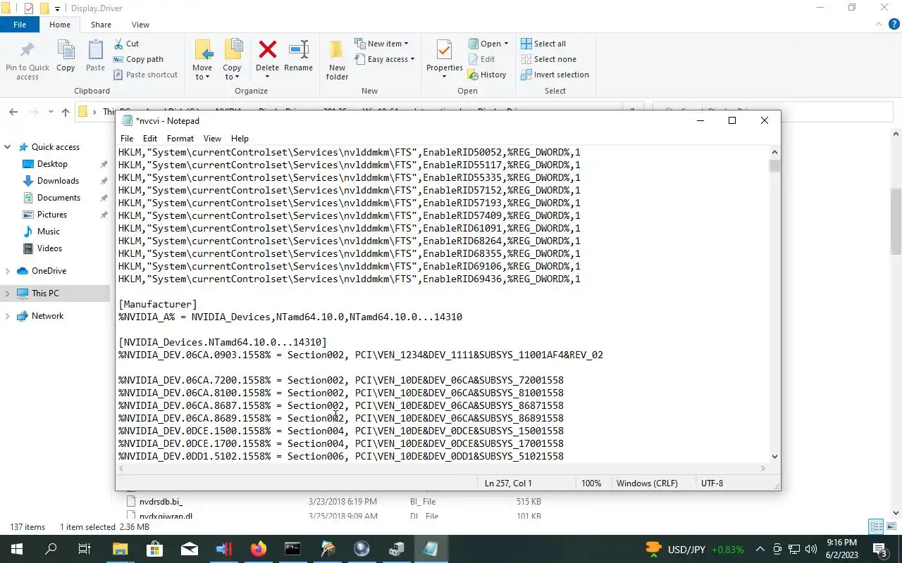Viewport: 902px width, 563px height.
Task: Click Notepad scroll down arrow
Action: pyautogui.click(x=774, y=457)
